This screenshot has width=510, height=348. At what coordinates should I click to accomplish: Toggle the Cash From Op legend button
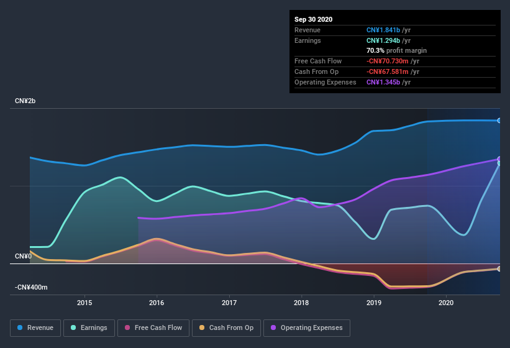226,328
